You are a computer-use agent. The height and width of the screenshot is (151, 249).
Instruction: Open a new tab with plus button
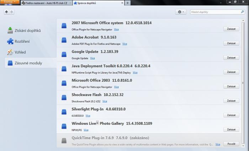click(128, 3)
